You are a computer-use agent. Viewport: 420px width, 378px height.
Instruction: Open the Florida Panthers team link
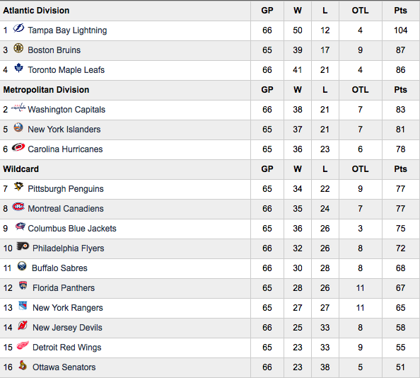(64, 288)
